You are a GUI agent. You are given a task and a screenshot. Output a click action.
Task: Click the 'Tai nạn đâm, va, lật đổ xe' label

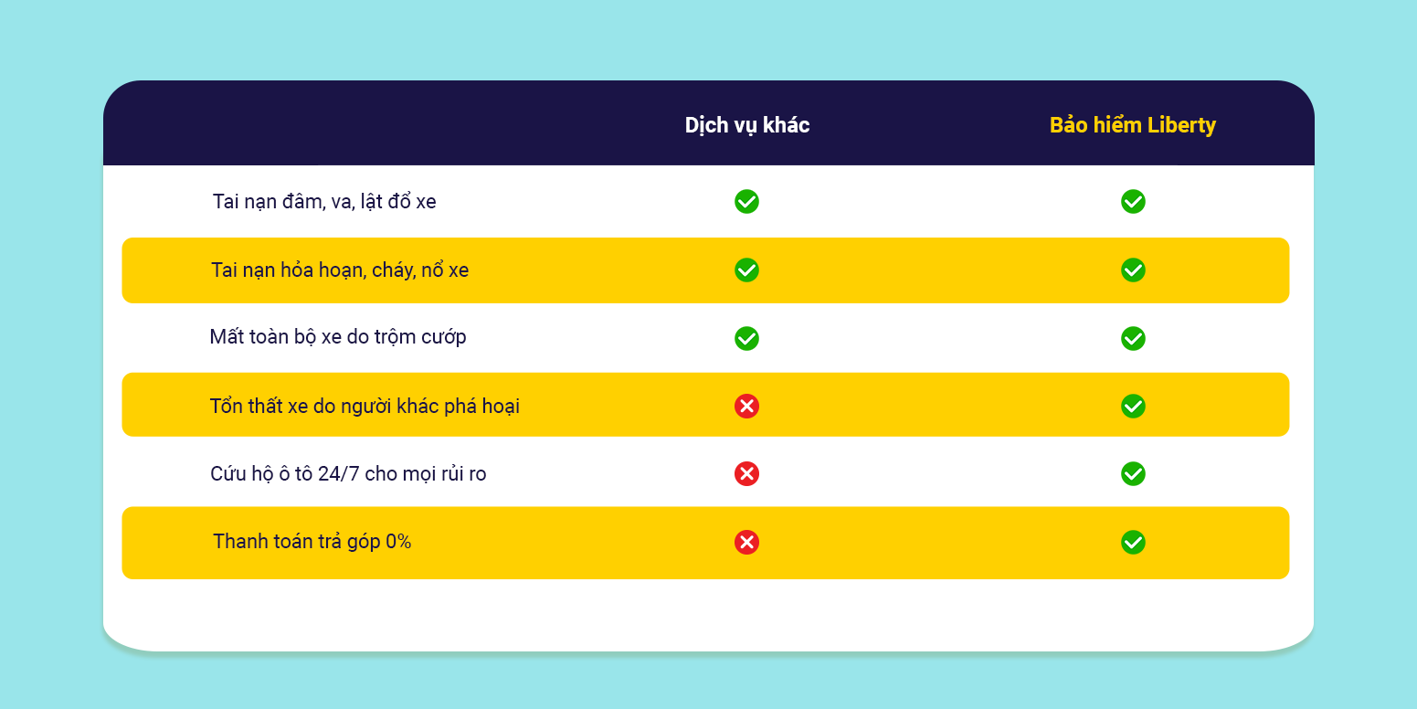click(x=324, y=202)
